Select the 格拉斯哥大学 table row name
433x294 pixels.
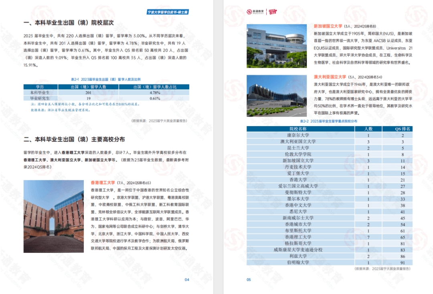click(x=298, y=243)
